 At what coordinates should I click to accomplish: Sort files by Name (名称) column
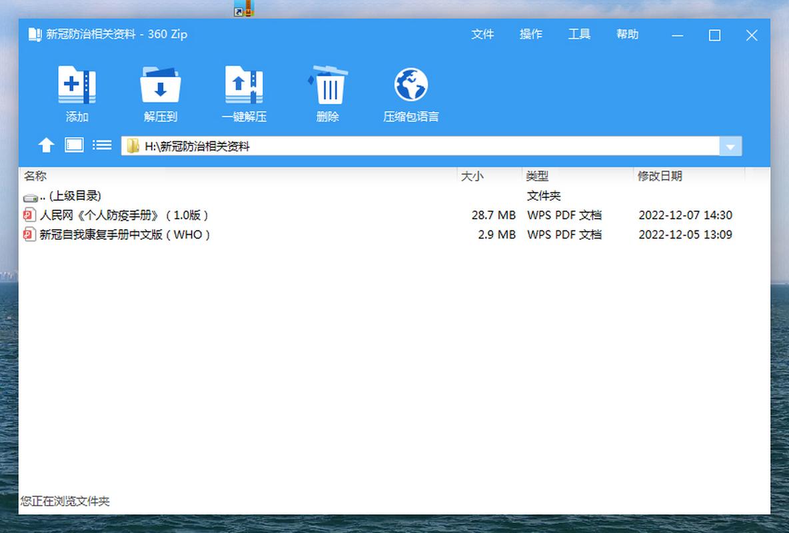point(35,176)
